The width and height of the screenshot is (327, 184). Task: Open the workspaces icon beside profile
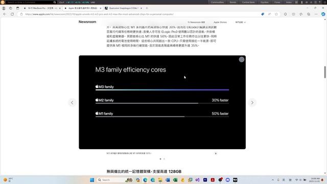(x=11, y=8)
